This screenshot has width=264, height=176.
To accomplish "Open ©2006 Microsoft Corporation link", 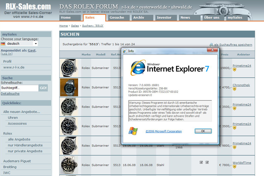I will click(164, 131).
